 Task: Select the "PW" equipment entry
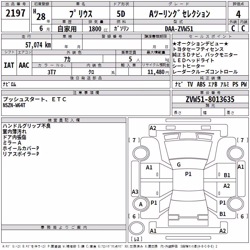(244, 84)
